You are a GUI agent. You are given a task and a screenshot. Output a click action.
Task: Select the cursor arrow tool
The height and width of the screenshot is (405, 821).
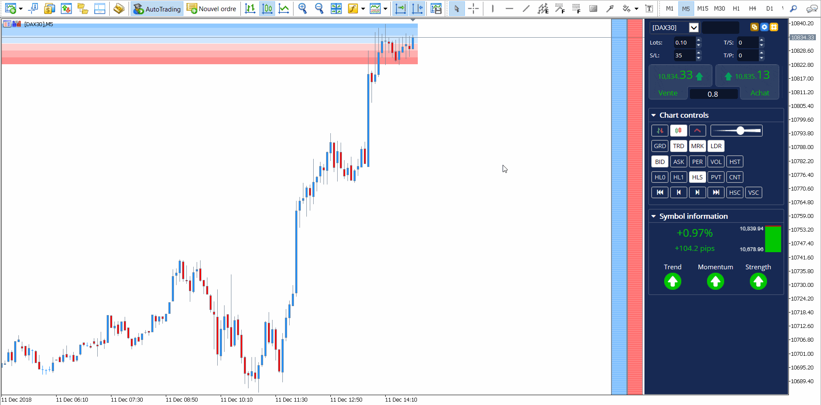pyautogui.click(x=457, y=9)
